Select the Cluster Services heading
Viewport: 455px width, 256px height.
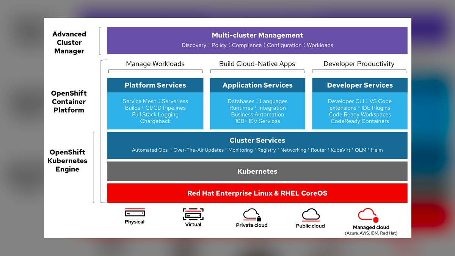coord(257,140)
